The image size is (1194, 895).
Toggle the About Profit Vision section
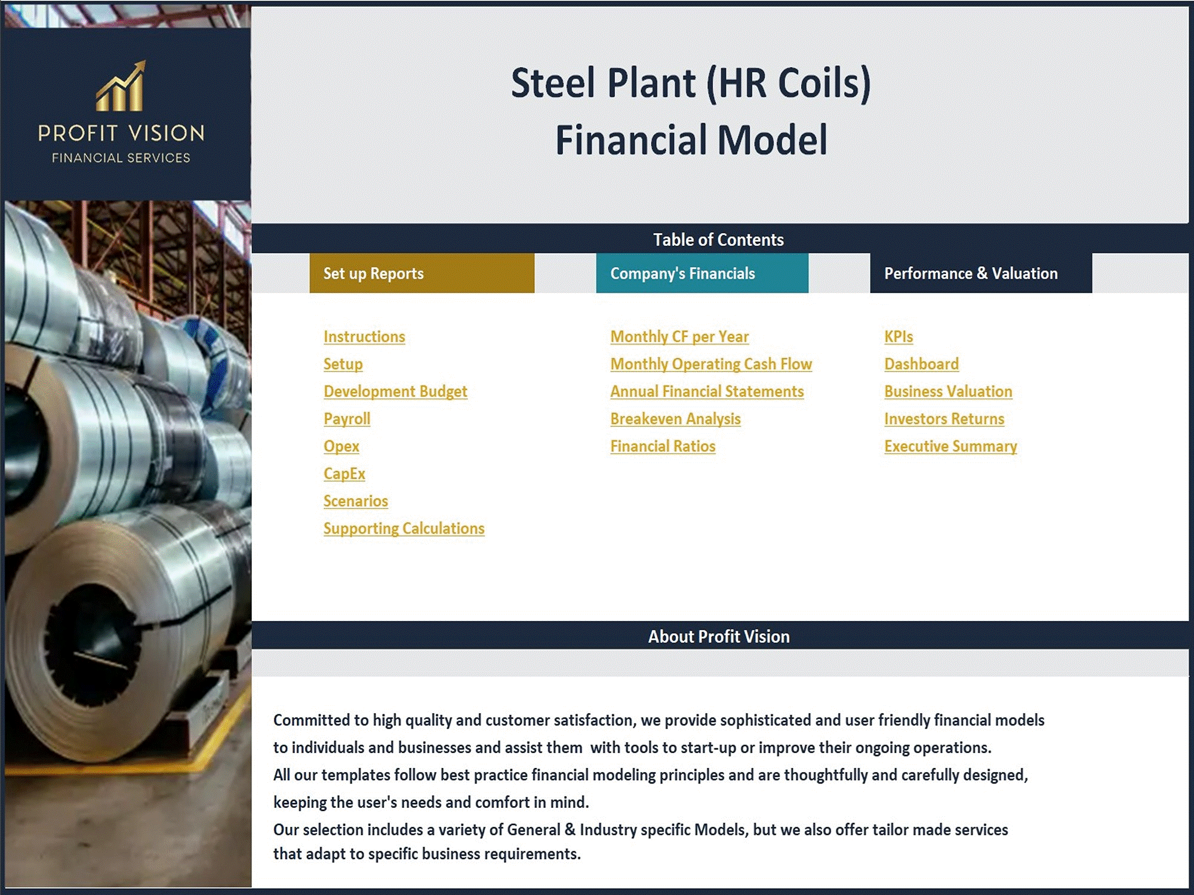716,637
